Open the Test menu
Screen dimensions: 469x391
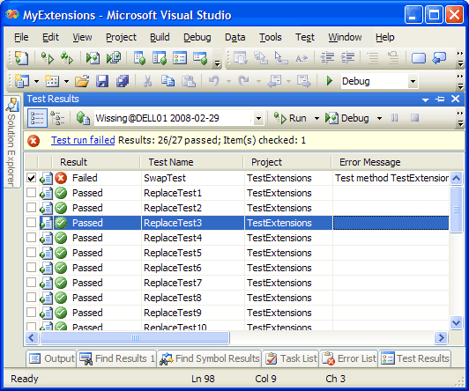tap(305, 37)
